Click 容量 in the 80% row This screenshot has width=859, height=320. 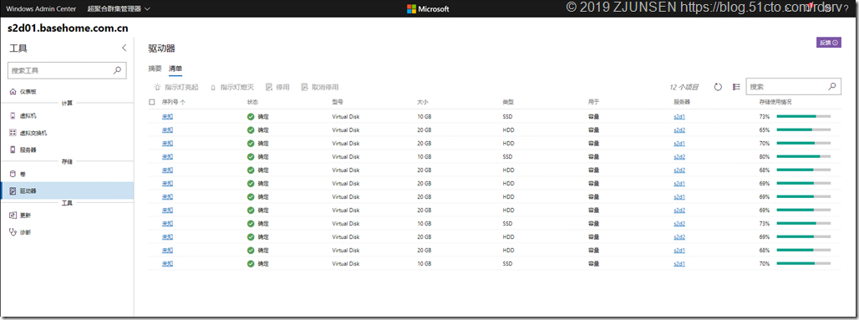pos(593,157)
